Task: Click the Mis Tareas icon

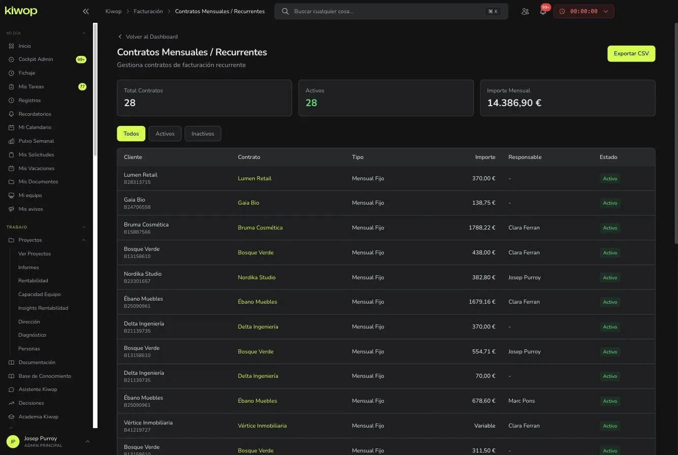Action: click(x=11, y=87)
